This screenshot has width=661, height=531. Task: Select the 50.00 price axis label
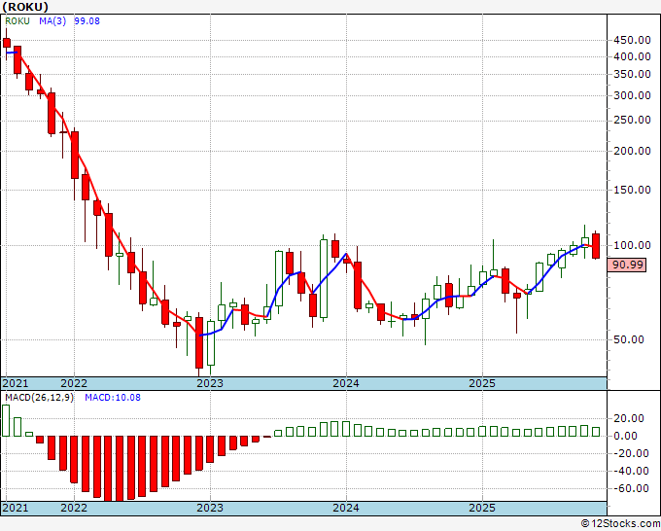pyautogui.click(x=629, y=339)
